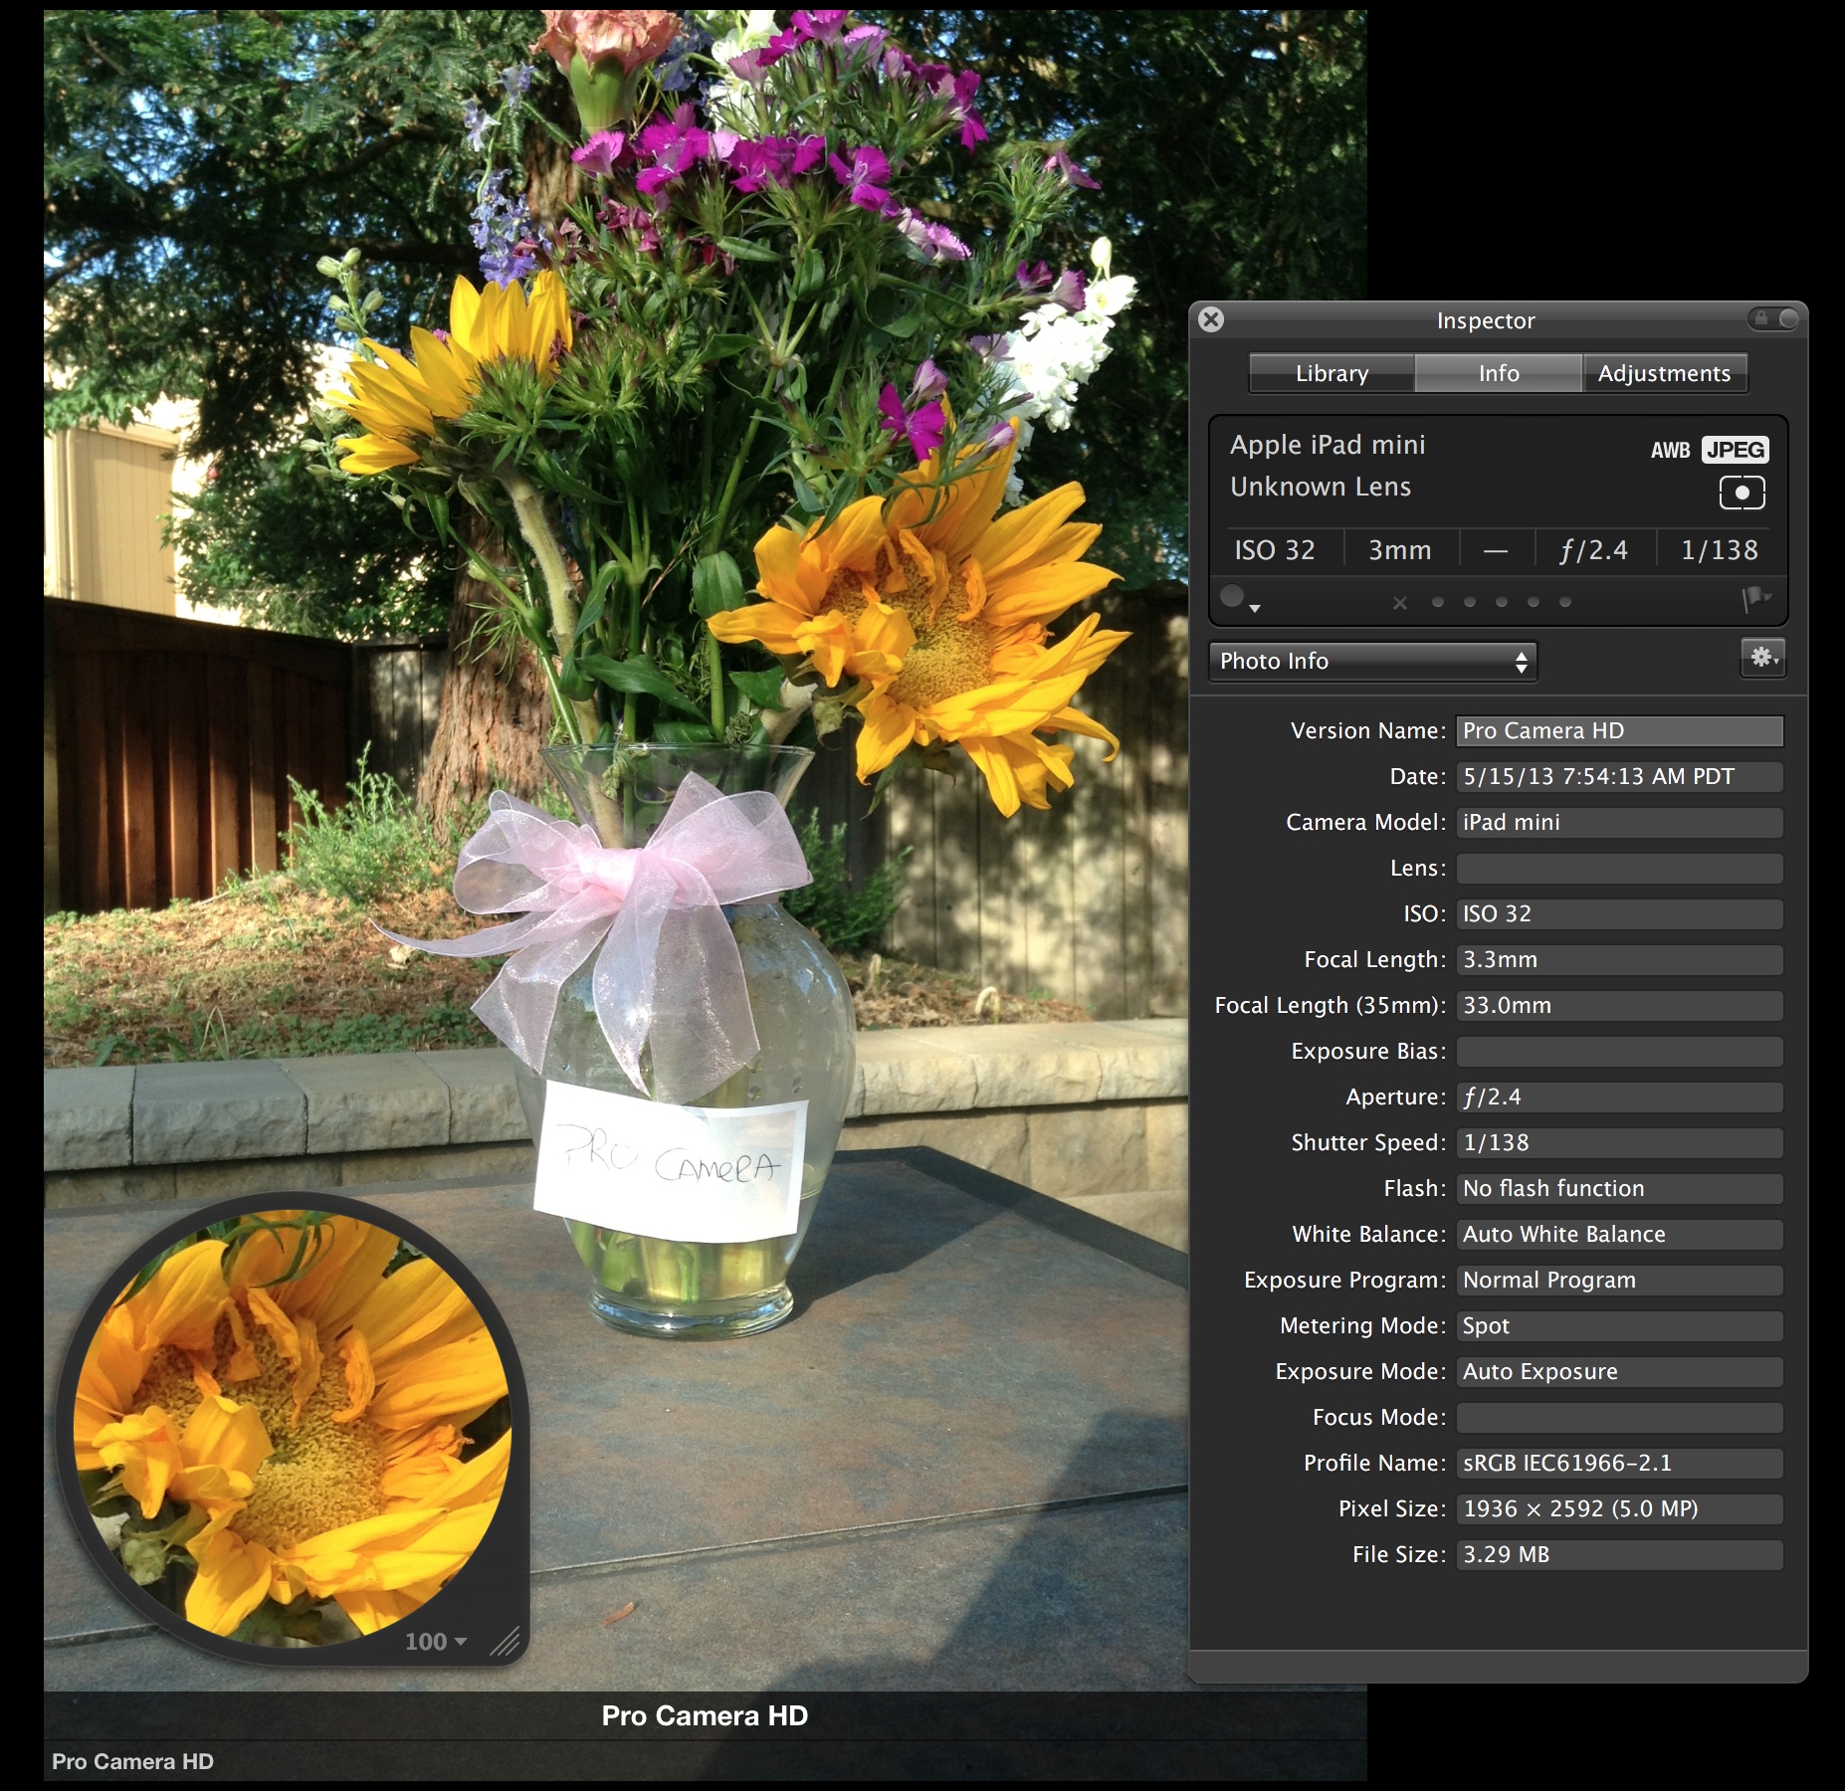Viewport: 1845px width, 1791px height.
Task: Click the flag icon in the Inspector
Action: pyautogui.click(x=1755, y=599)
